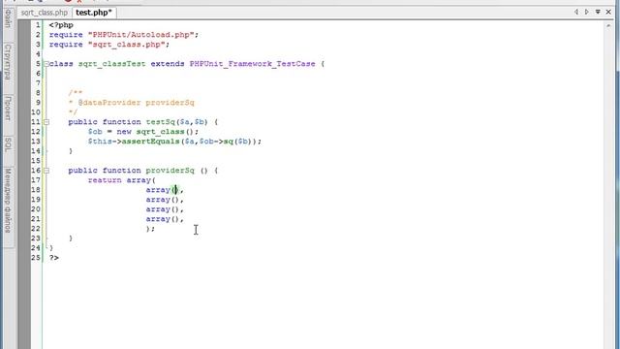Viewport: 620px width, 349px height.
Task: Click the vertical scrollbar up arrow
Action: click(x=608, y=25)
